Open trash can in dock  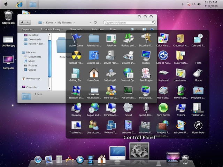[185, 160]
